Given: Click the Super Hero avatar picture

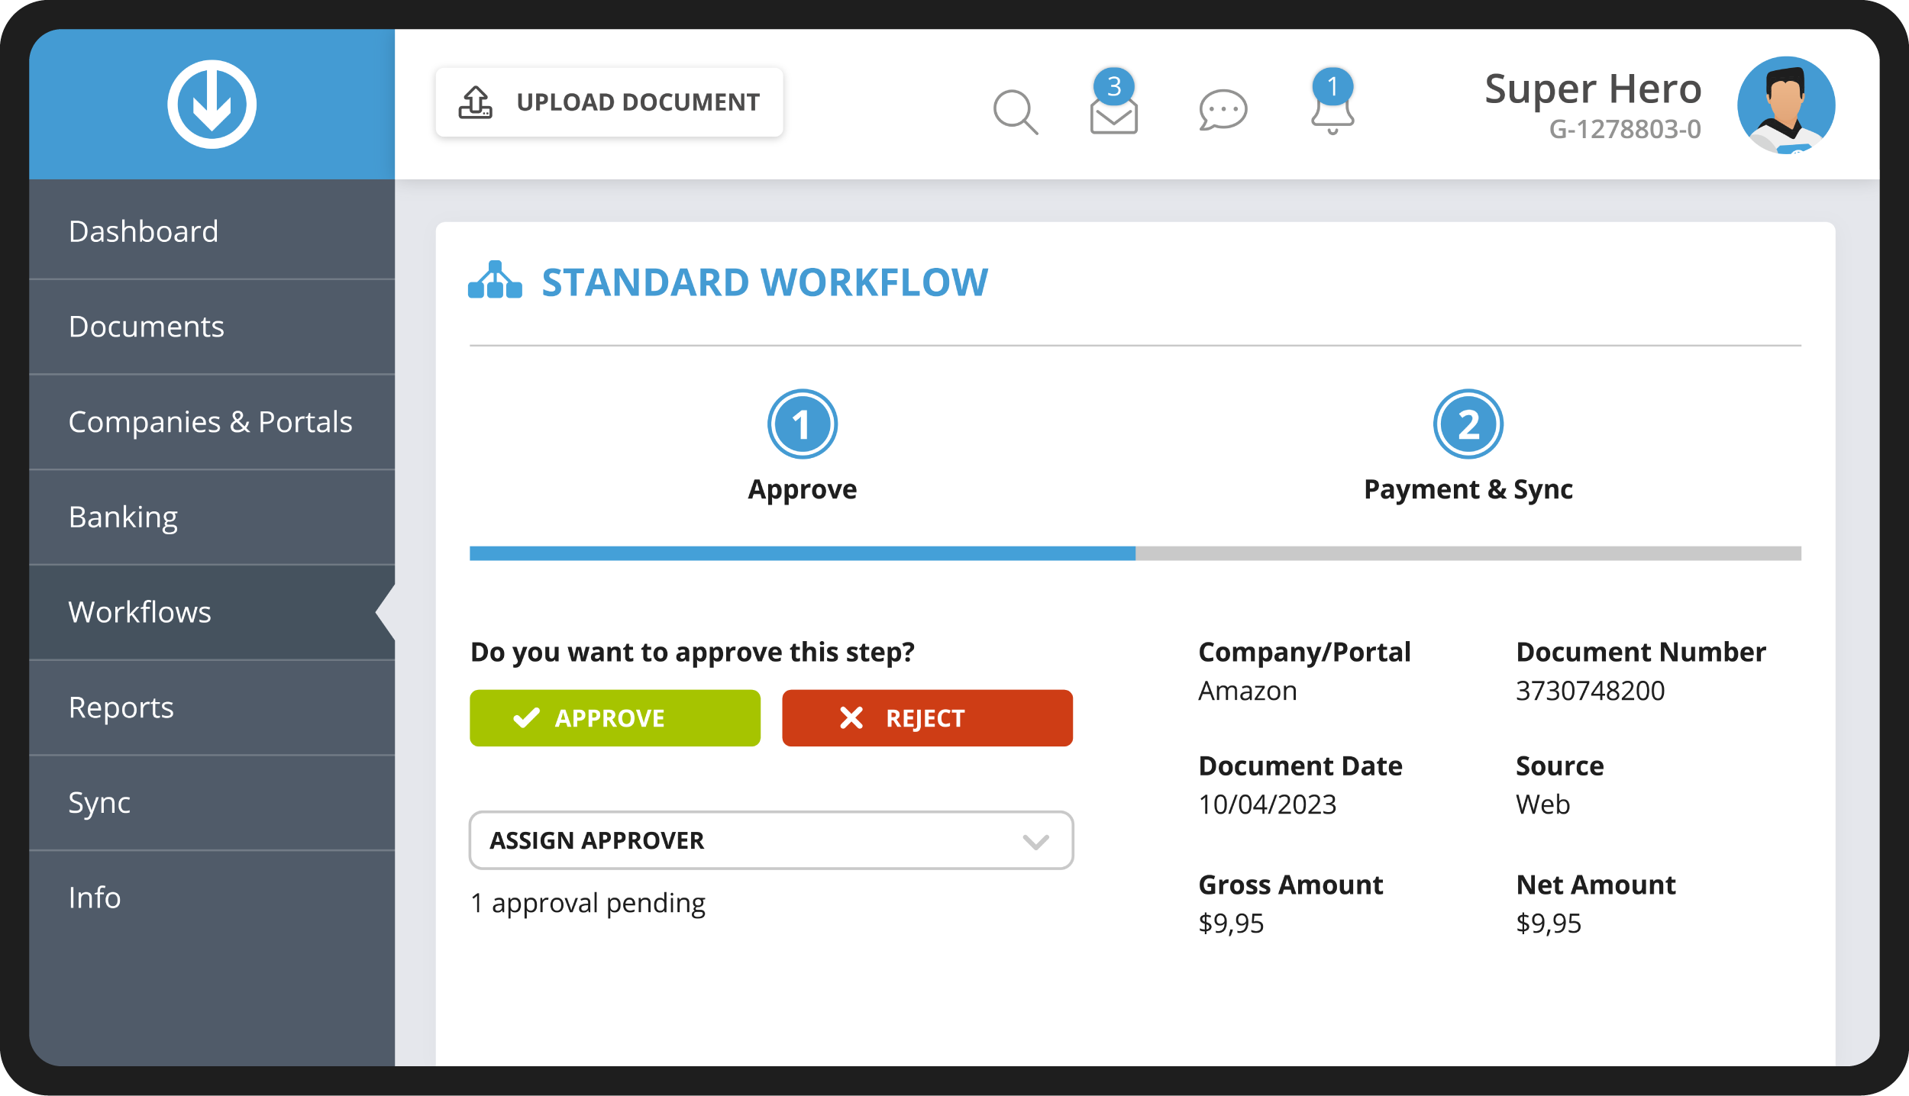Looking at the screenshot, I should click(x=1786, y=105).
